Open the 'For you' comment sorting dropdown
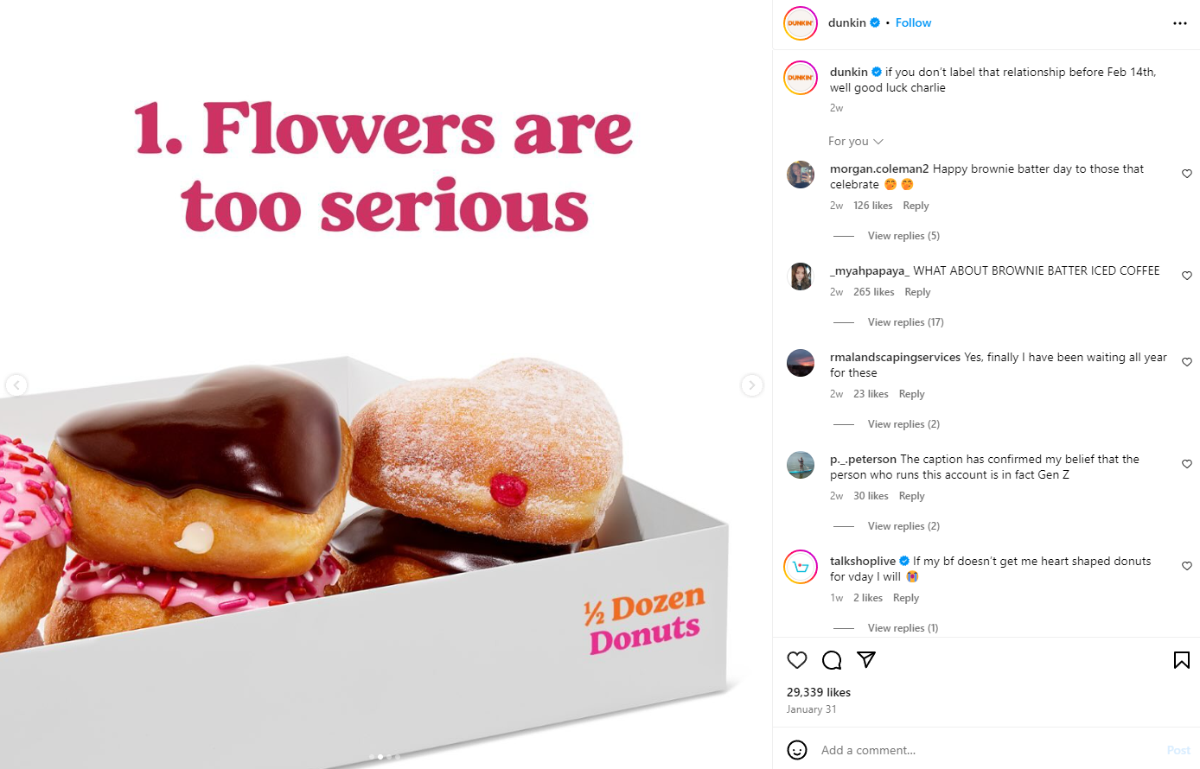Image resolution: width=1200 pixels, height=769 pixels. (855, 141)
